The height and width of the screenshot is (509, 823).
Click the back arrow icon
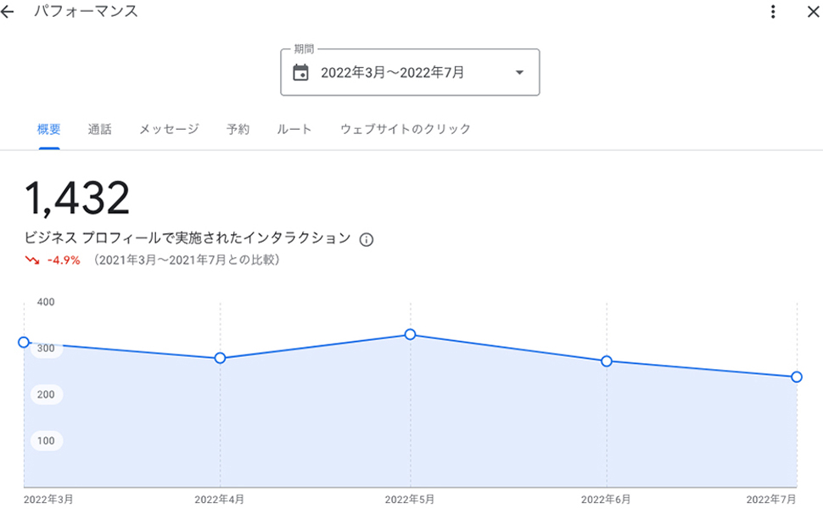[x=8, y=12]
